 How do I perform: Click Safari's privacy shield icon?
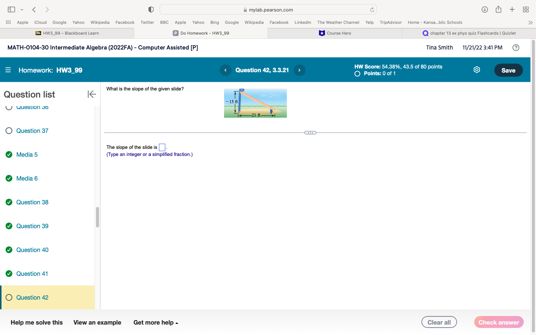pos(151,9)
